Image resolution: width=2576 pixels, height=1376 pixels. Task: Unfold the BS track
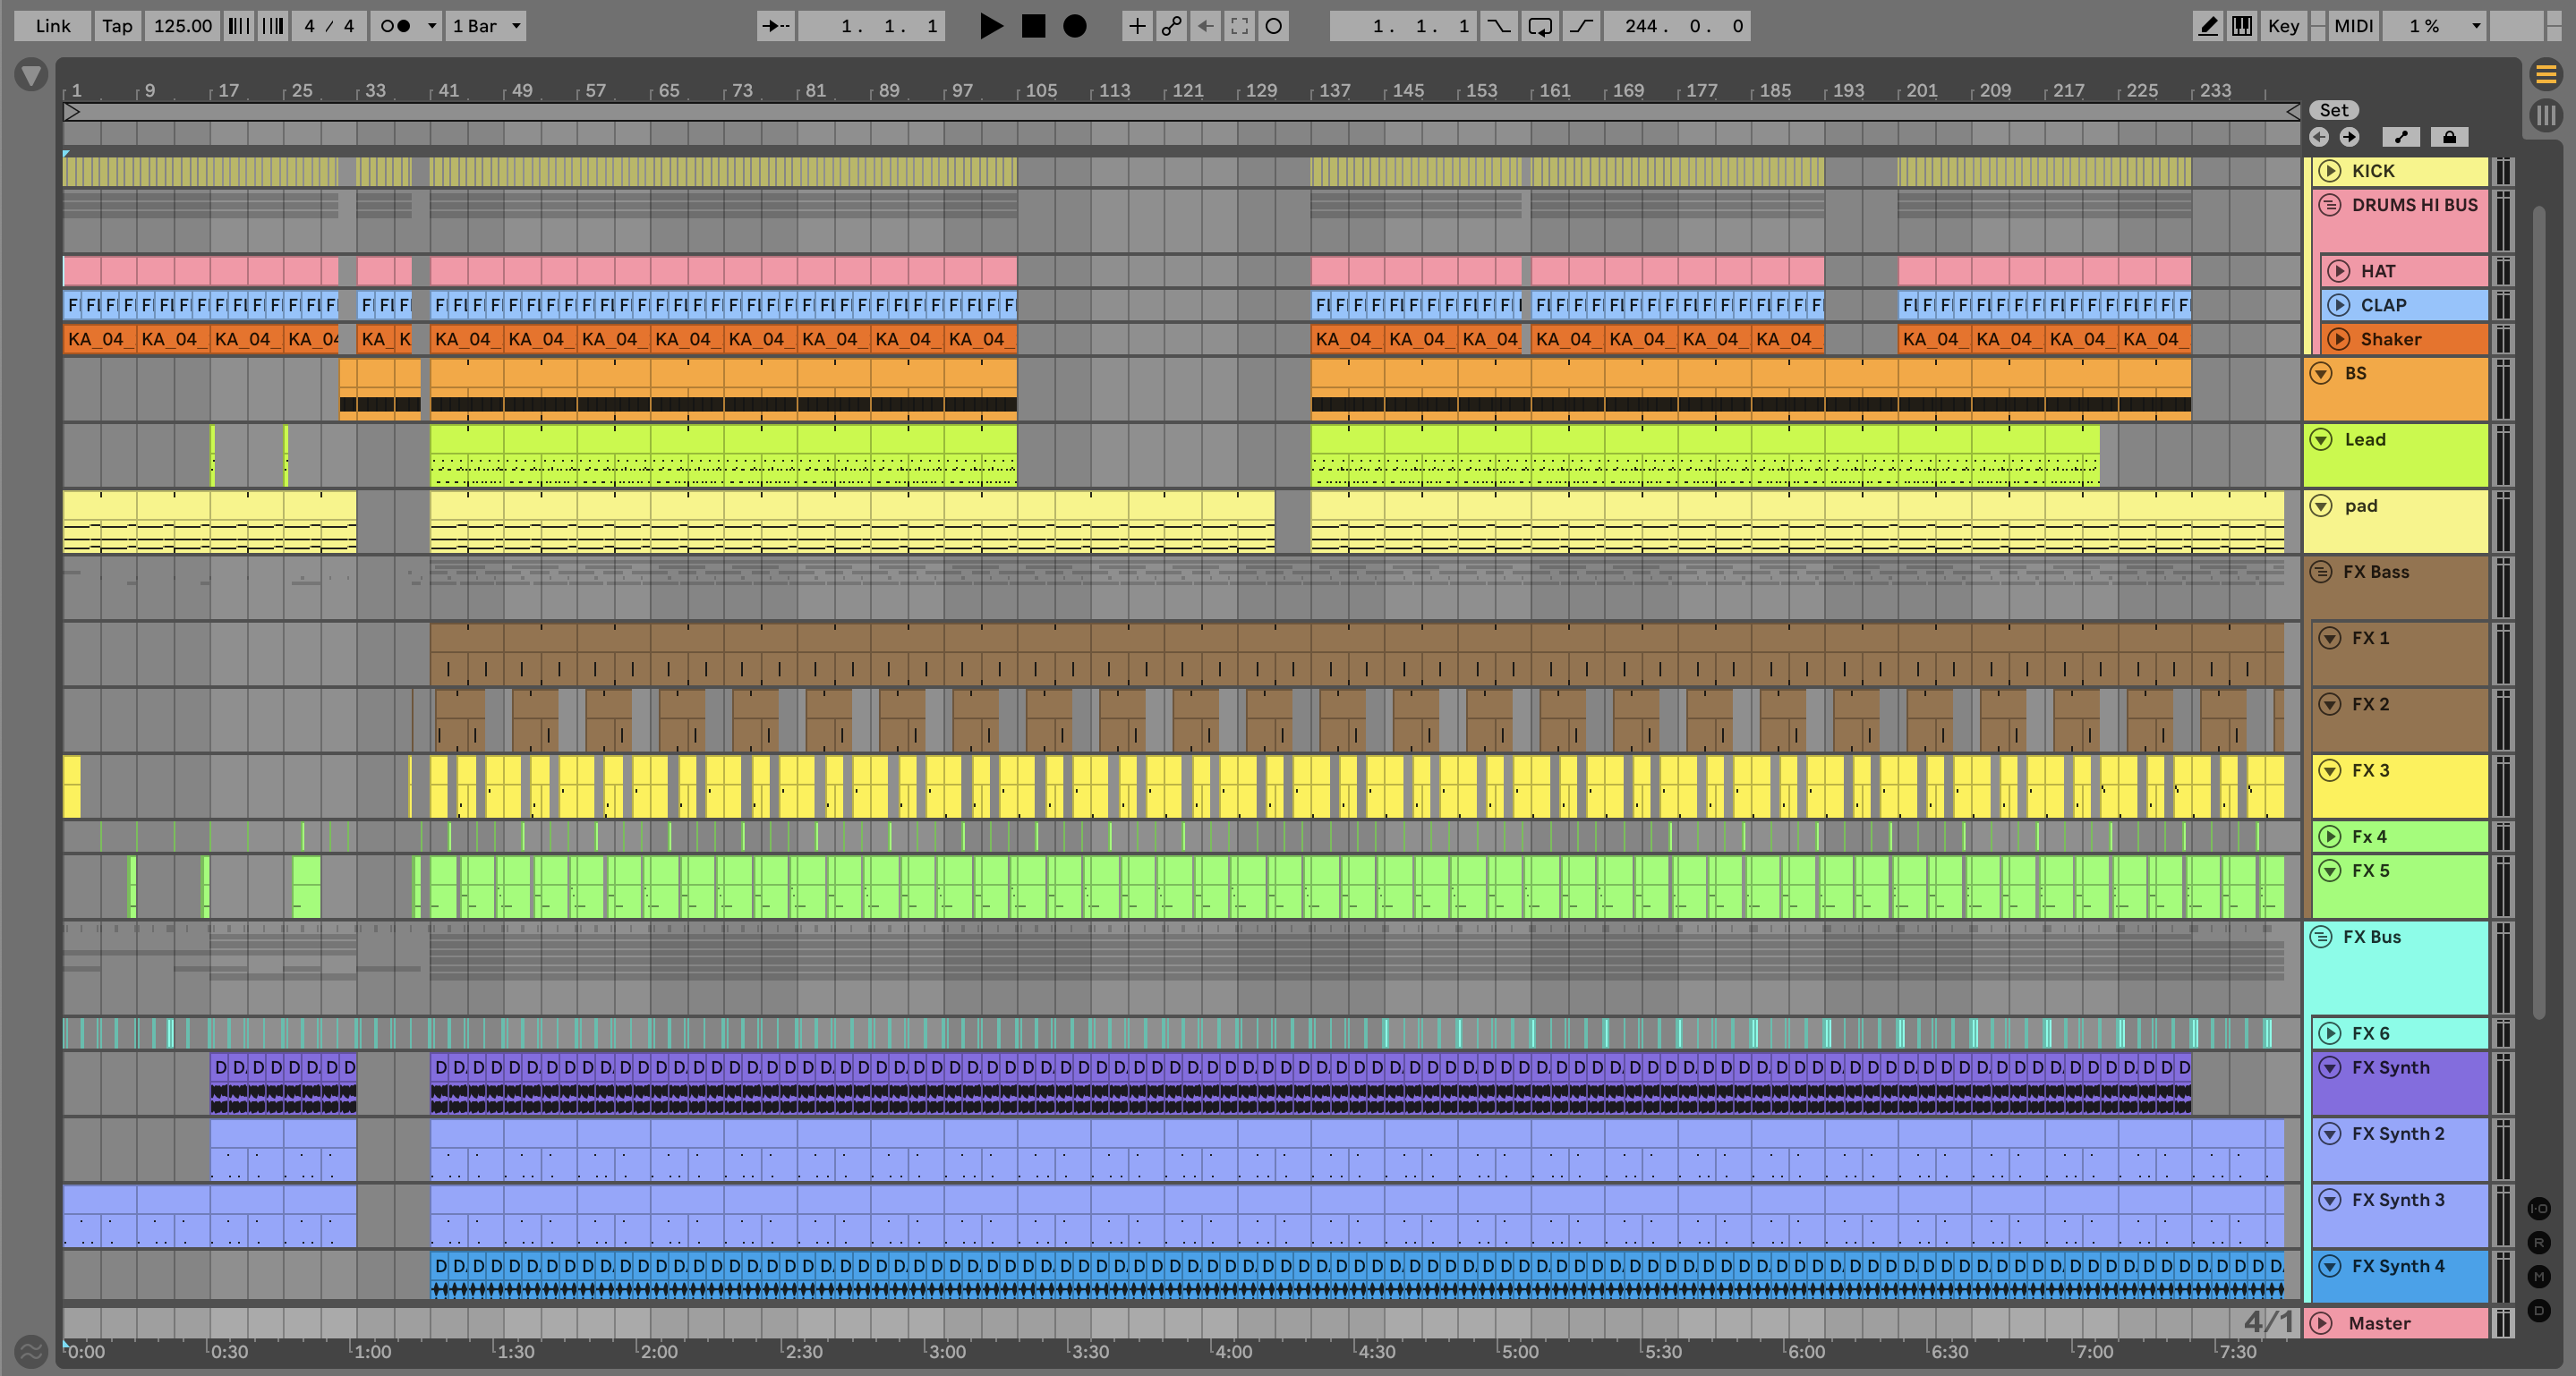click(2321, 374)
